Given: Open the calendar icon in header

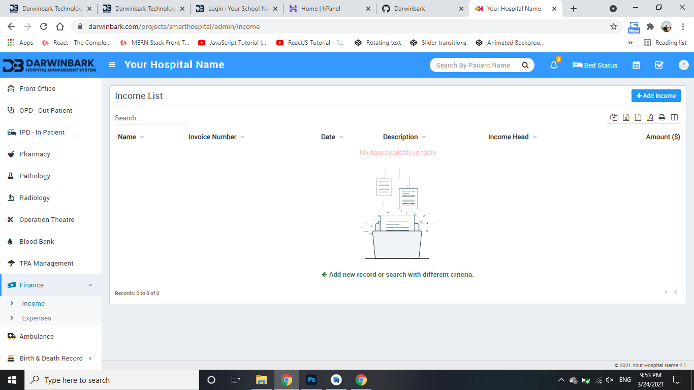Looking at the screenshot, I should (636, 65).
